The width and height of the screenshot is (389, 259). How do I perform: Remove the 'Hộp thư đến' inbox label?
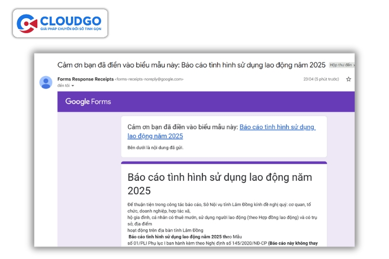pos(354,65)
